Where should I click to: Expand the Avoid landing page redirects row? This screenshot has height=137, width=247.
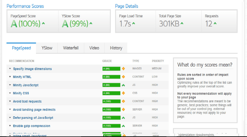pos(10,109)
